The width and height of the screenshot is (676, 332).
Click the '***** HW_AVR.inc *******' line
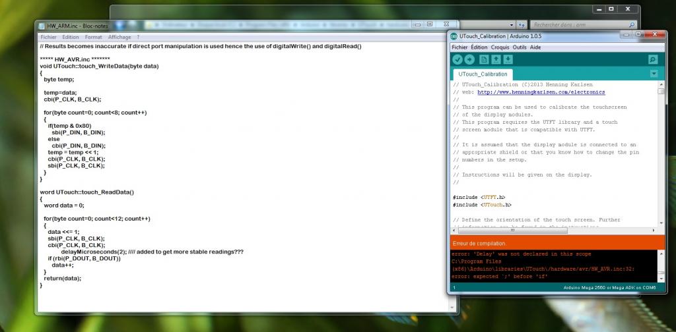click(x=75, y=59)
